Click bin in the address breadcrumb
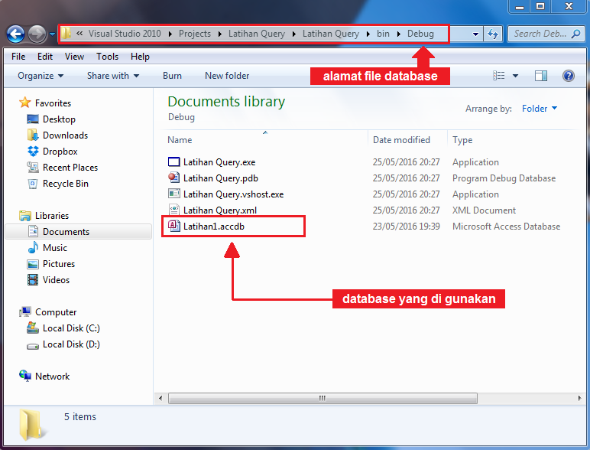 [383, 34]
